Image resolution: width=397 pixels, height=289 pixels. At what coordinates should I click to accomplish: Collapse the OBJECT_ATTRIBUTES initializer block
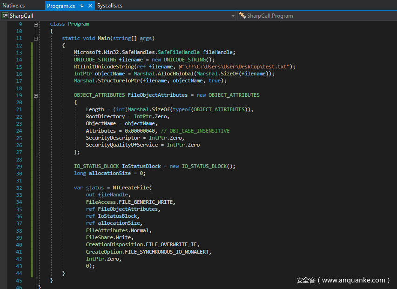point(36,95)
